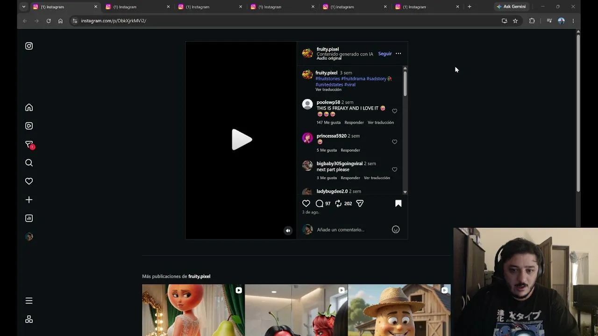
Task: Open Chrome three-dot menu
Action: pyautogui.click(x=573, y=21)
